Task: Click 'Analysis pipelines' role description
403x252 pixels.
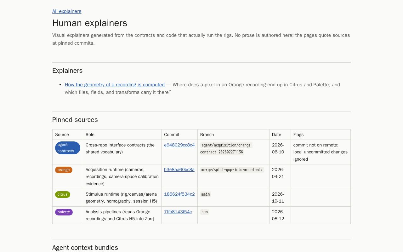Action: [x=120, y=215]
